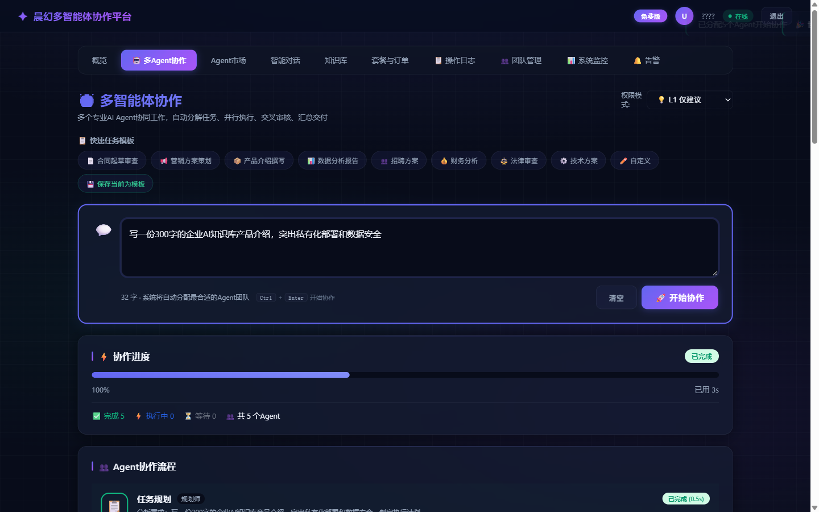Click the hourglass icon beside 等待 0
Screen dimensions: 819x512
pyautogui.click(x=188, y=416)
